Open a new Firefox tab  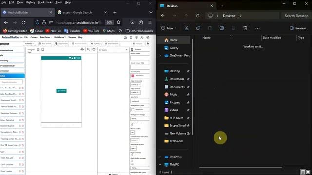[x=115, y=12]
